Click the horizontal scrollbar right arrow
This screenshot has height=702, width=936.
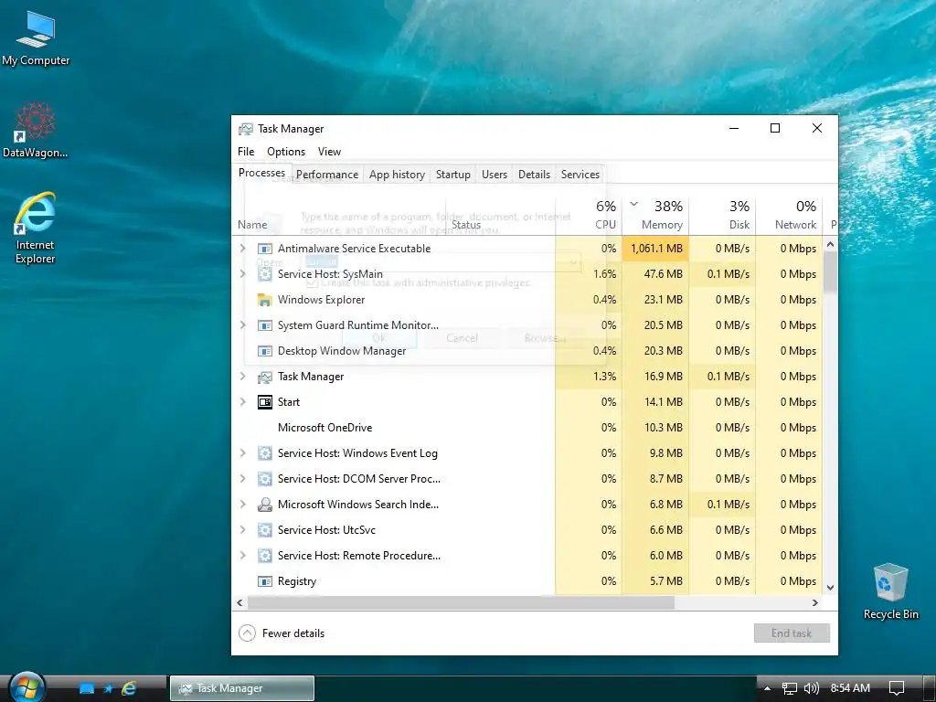[x=815, y=603]
